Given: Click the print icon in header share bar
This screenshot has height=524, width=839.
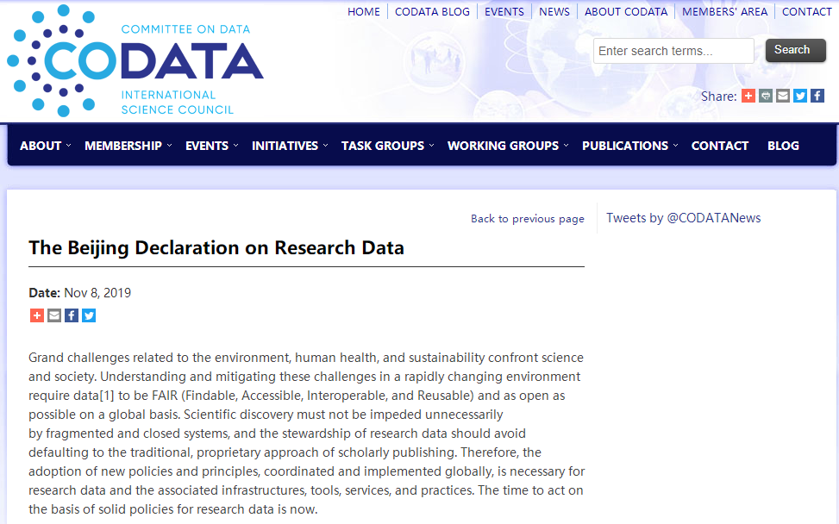Looking at the screenshot, I should [x=766, y=96].
